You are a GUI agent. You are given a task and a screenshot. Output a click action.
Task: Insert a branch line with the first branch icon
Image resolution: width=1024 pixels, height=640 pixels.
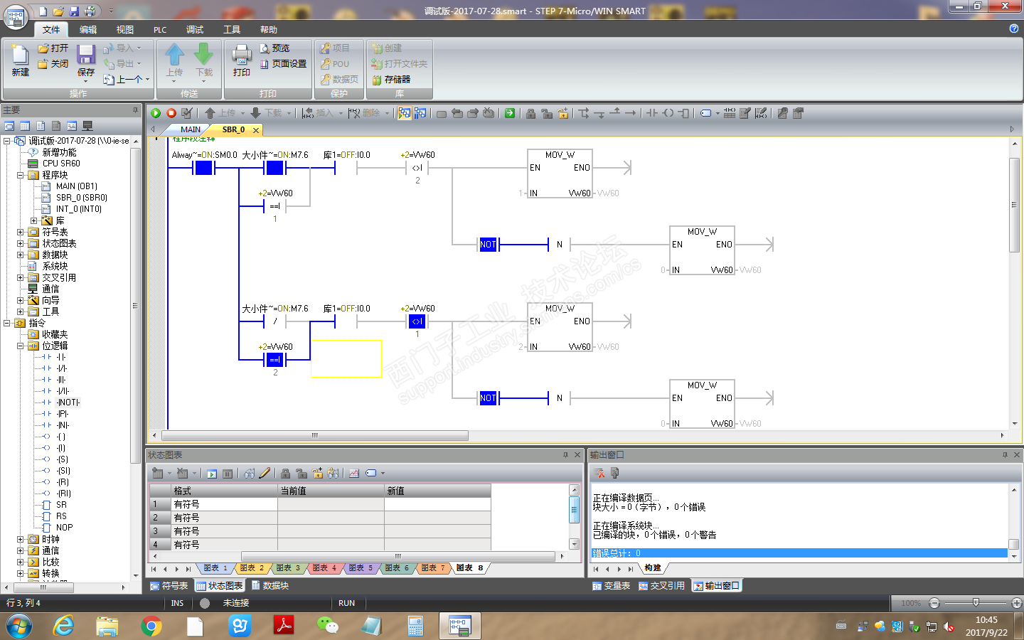tap(584, 113)
